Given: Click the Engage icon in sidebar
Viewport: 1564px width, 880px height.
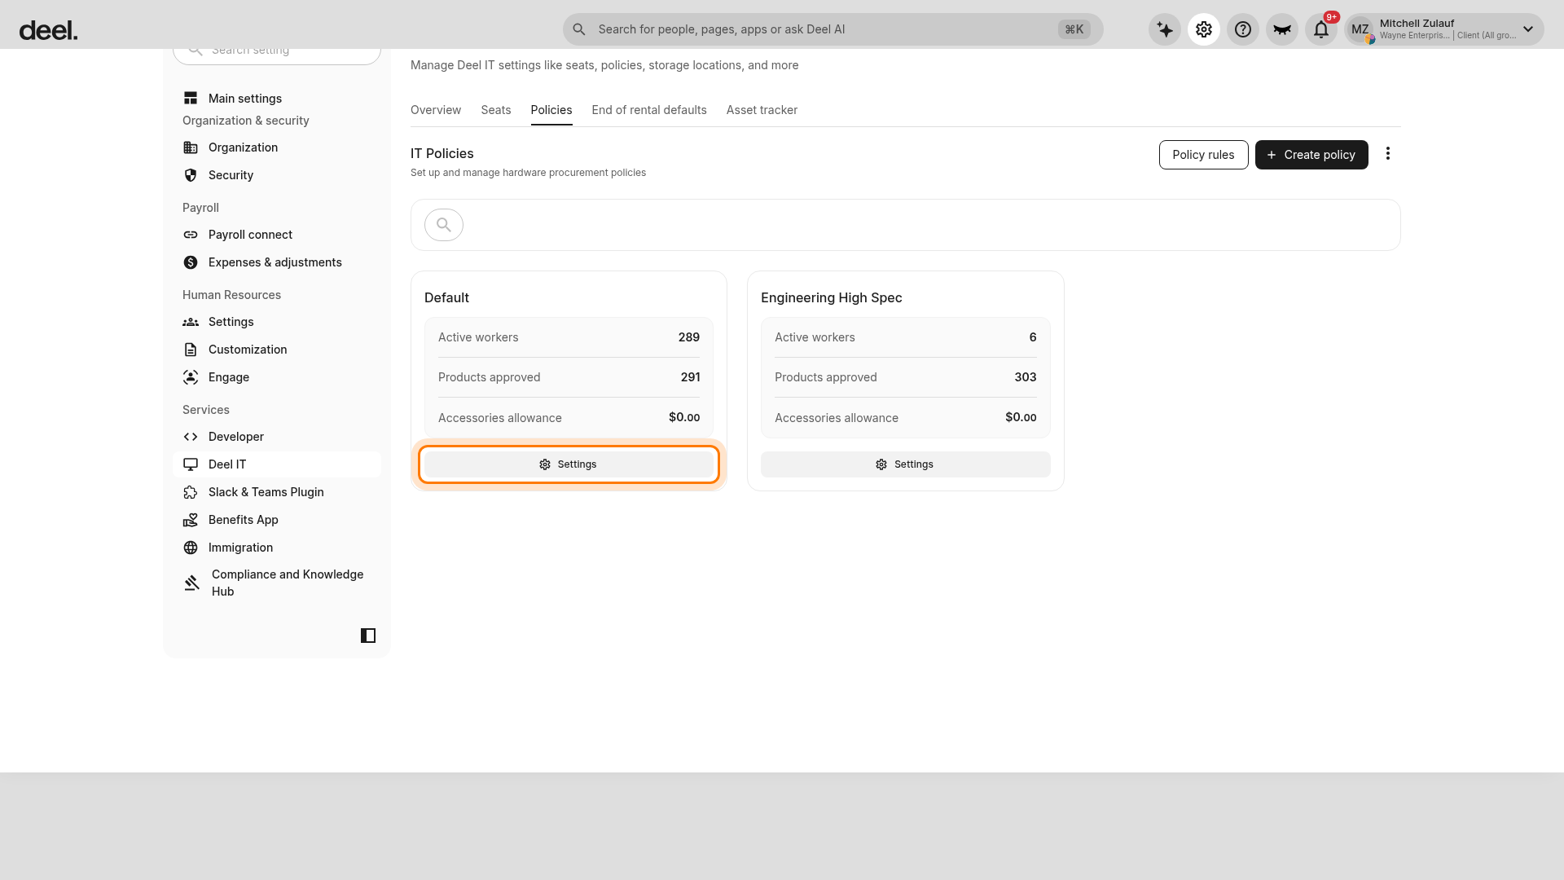Looking at the screenshot, I should (191, 377).
